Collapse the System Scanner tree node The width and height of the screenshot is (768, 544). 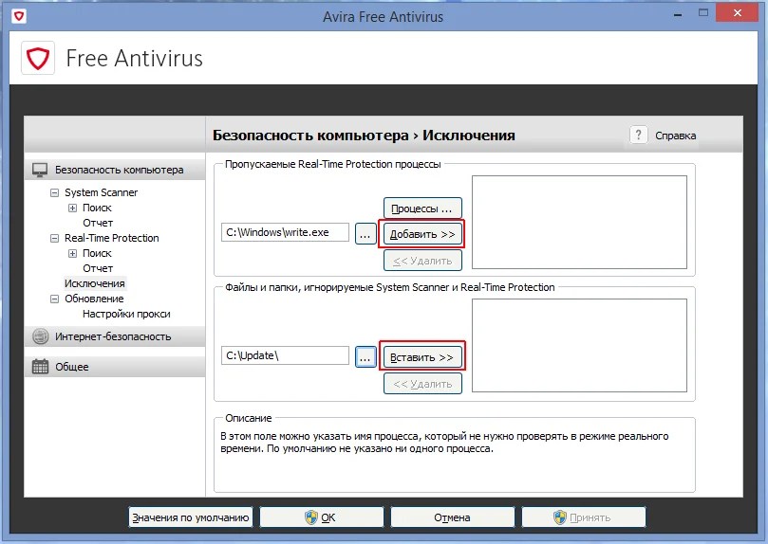click(55, 192)
